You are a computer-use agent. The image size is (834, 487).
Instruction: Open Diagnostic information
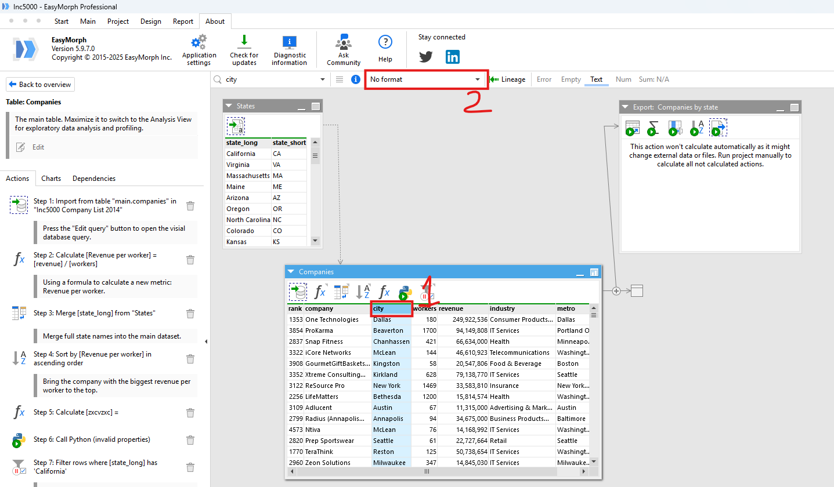[x=289, y=42]
